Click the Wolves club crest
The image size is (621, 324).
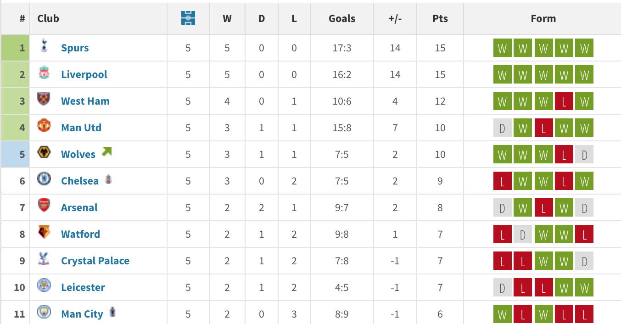(x=44, y=152)
